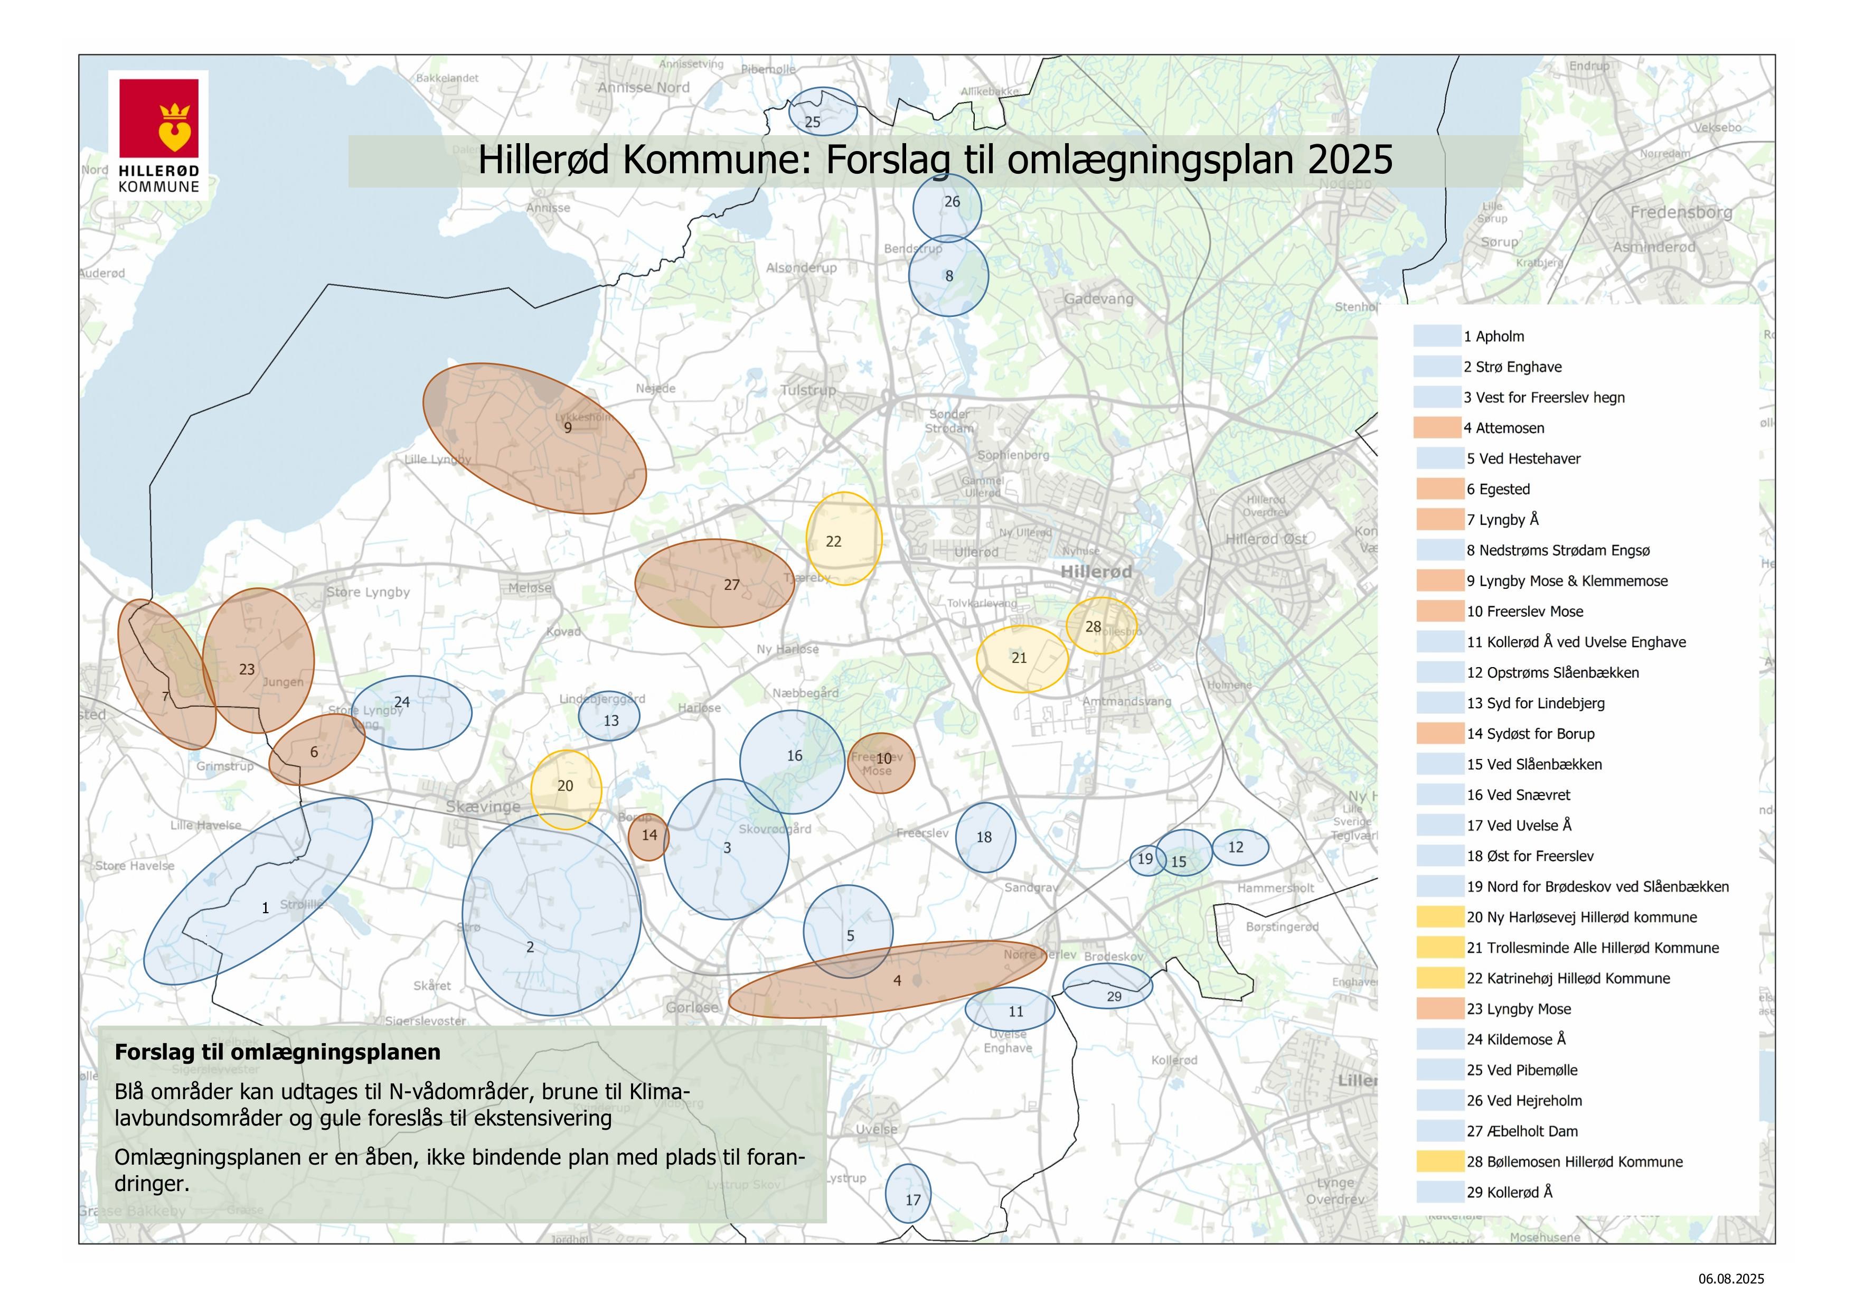The width and height of the screenshot is (1855, 1312).
Task: Select orange area 4 Attemosen on map
Action: pos(888,979)
